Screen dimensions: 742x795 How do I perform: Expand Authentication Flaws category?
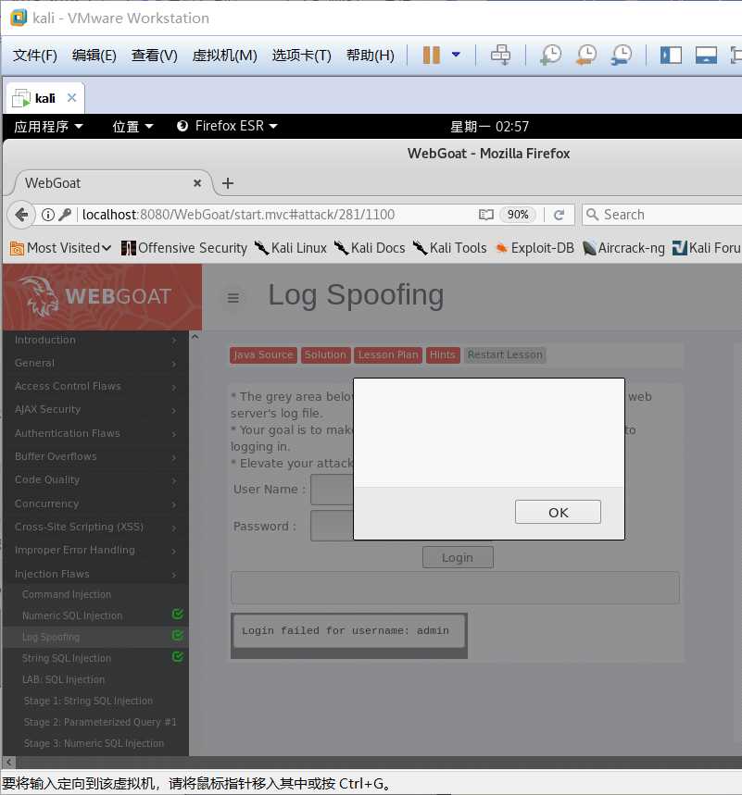point(95,433)
